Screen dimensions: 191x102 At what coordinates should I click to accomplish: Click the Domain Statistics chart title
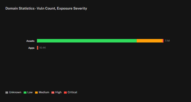coord(46,8)
